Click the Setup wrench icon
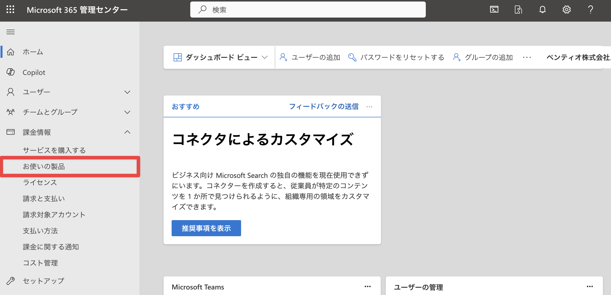 coord(11,281)
